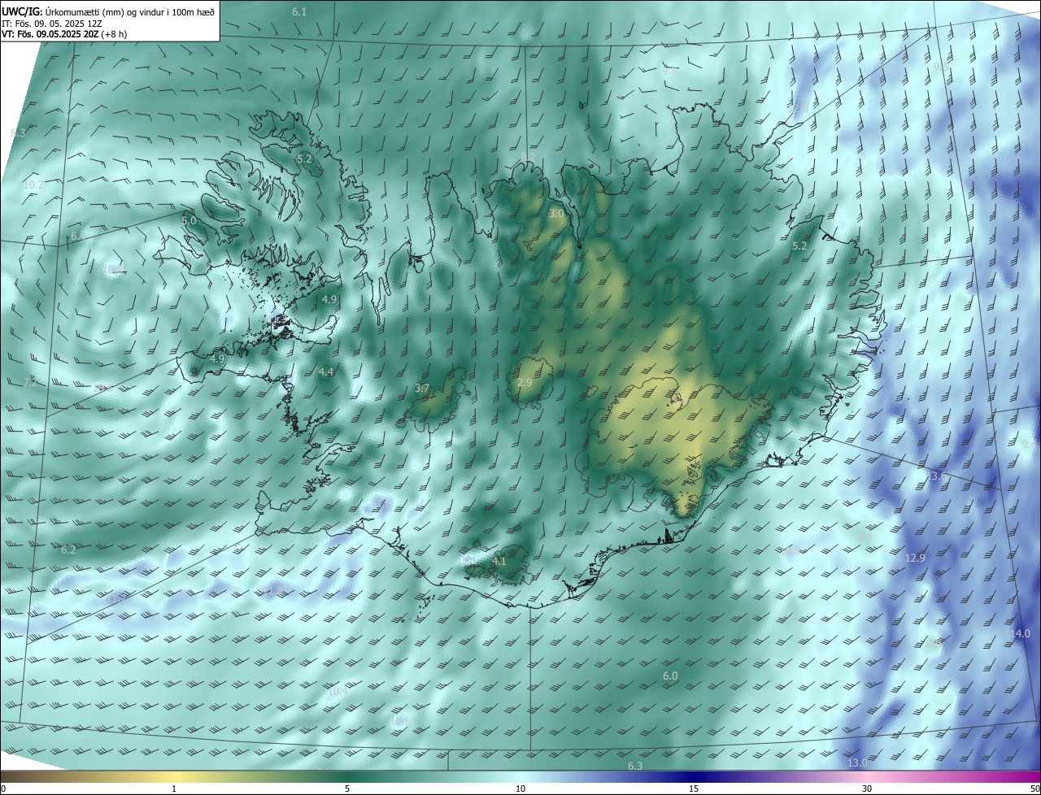The image size is (1041, 795).
Task: Click the 6.1 value on the map
Action: click(x=299, y=11)
